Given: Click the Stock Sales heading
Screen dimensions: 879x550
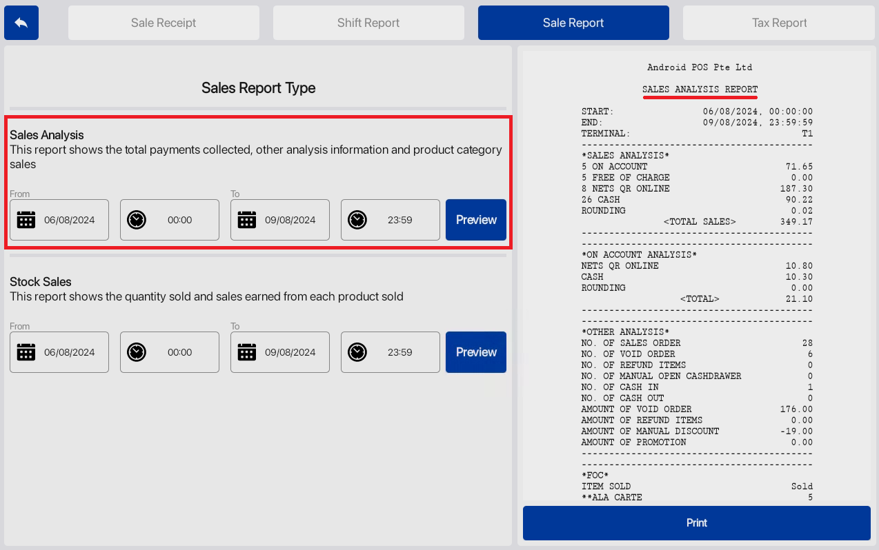Looking at the screenshot, I should pos(41,282).
